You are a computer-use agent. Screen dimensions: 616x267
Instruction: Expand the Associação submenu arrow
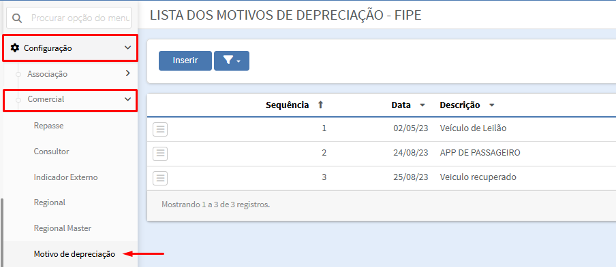pyautogui.click(x=127, y=73)
